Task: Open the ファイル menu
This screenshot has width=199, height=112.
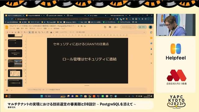Action: (12, 29)
